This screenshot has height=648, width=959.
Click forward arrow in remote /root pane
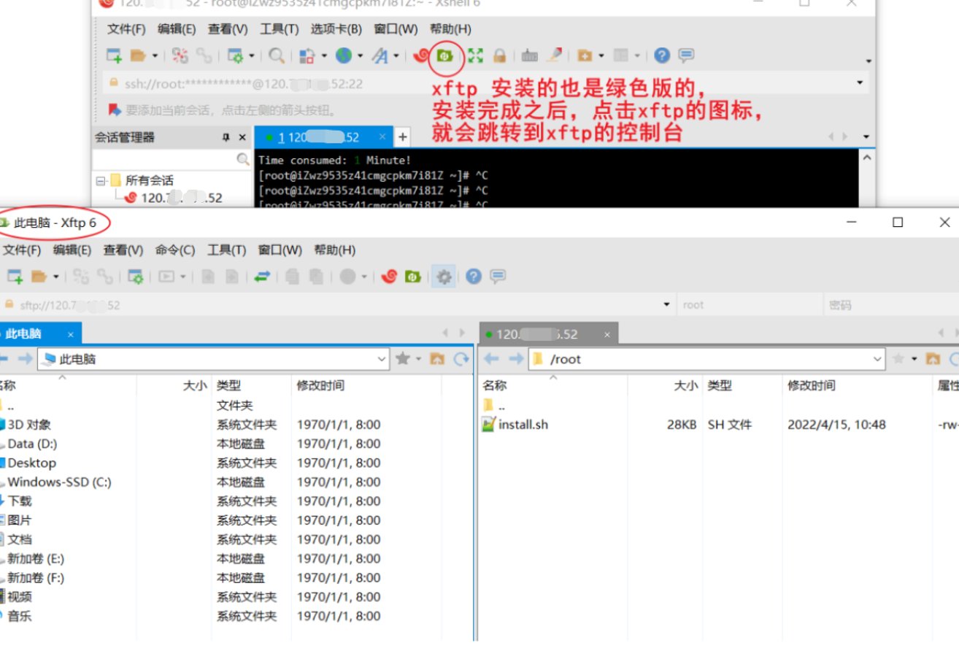pyautogui.click(x=516, y=359)
